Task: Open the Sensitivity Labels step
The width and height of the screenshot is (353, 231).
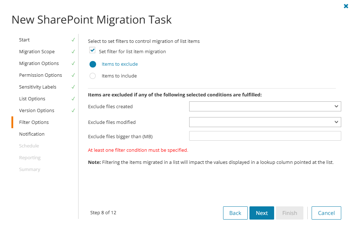Action: [37, 87]
